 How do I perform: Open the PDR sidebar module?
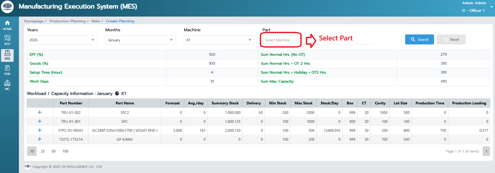7,70
